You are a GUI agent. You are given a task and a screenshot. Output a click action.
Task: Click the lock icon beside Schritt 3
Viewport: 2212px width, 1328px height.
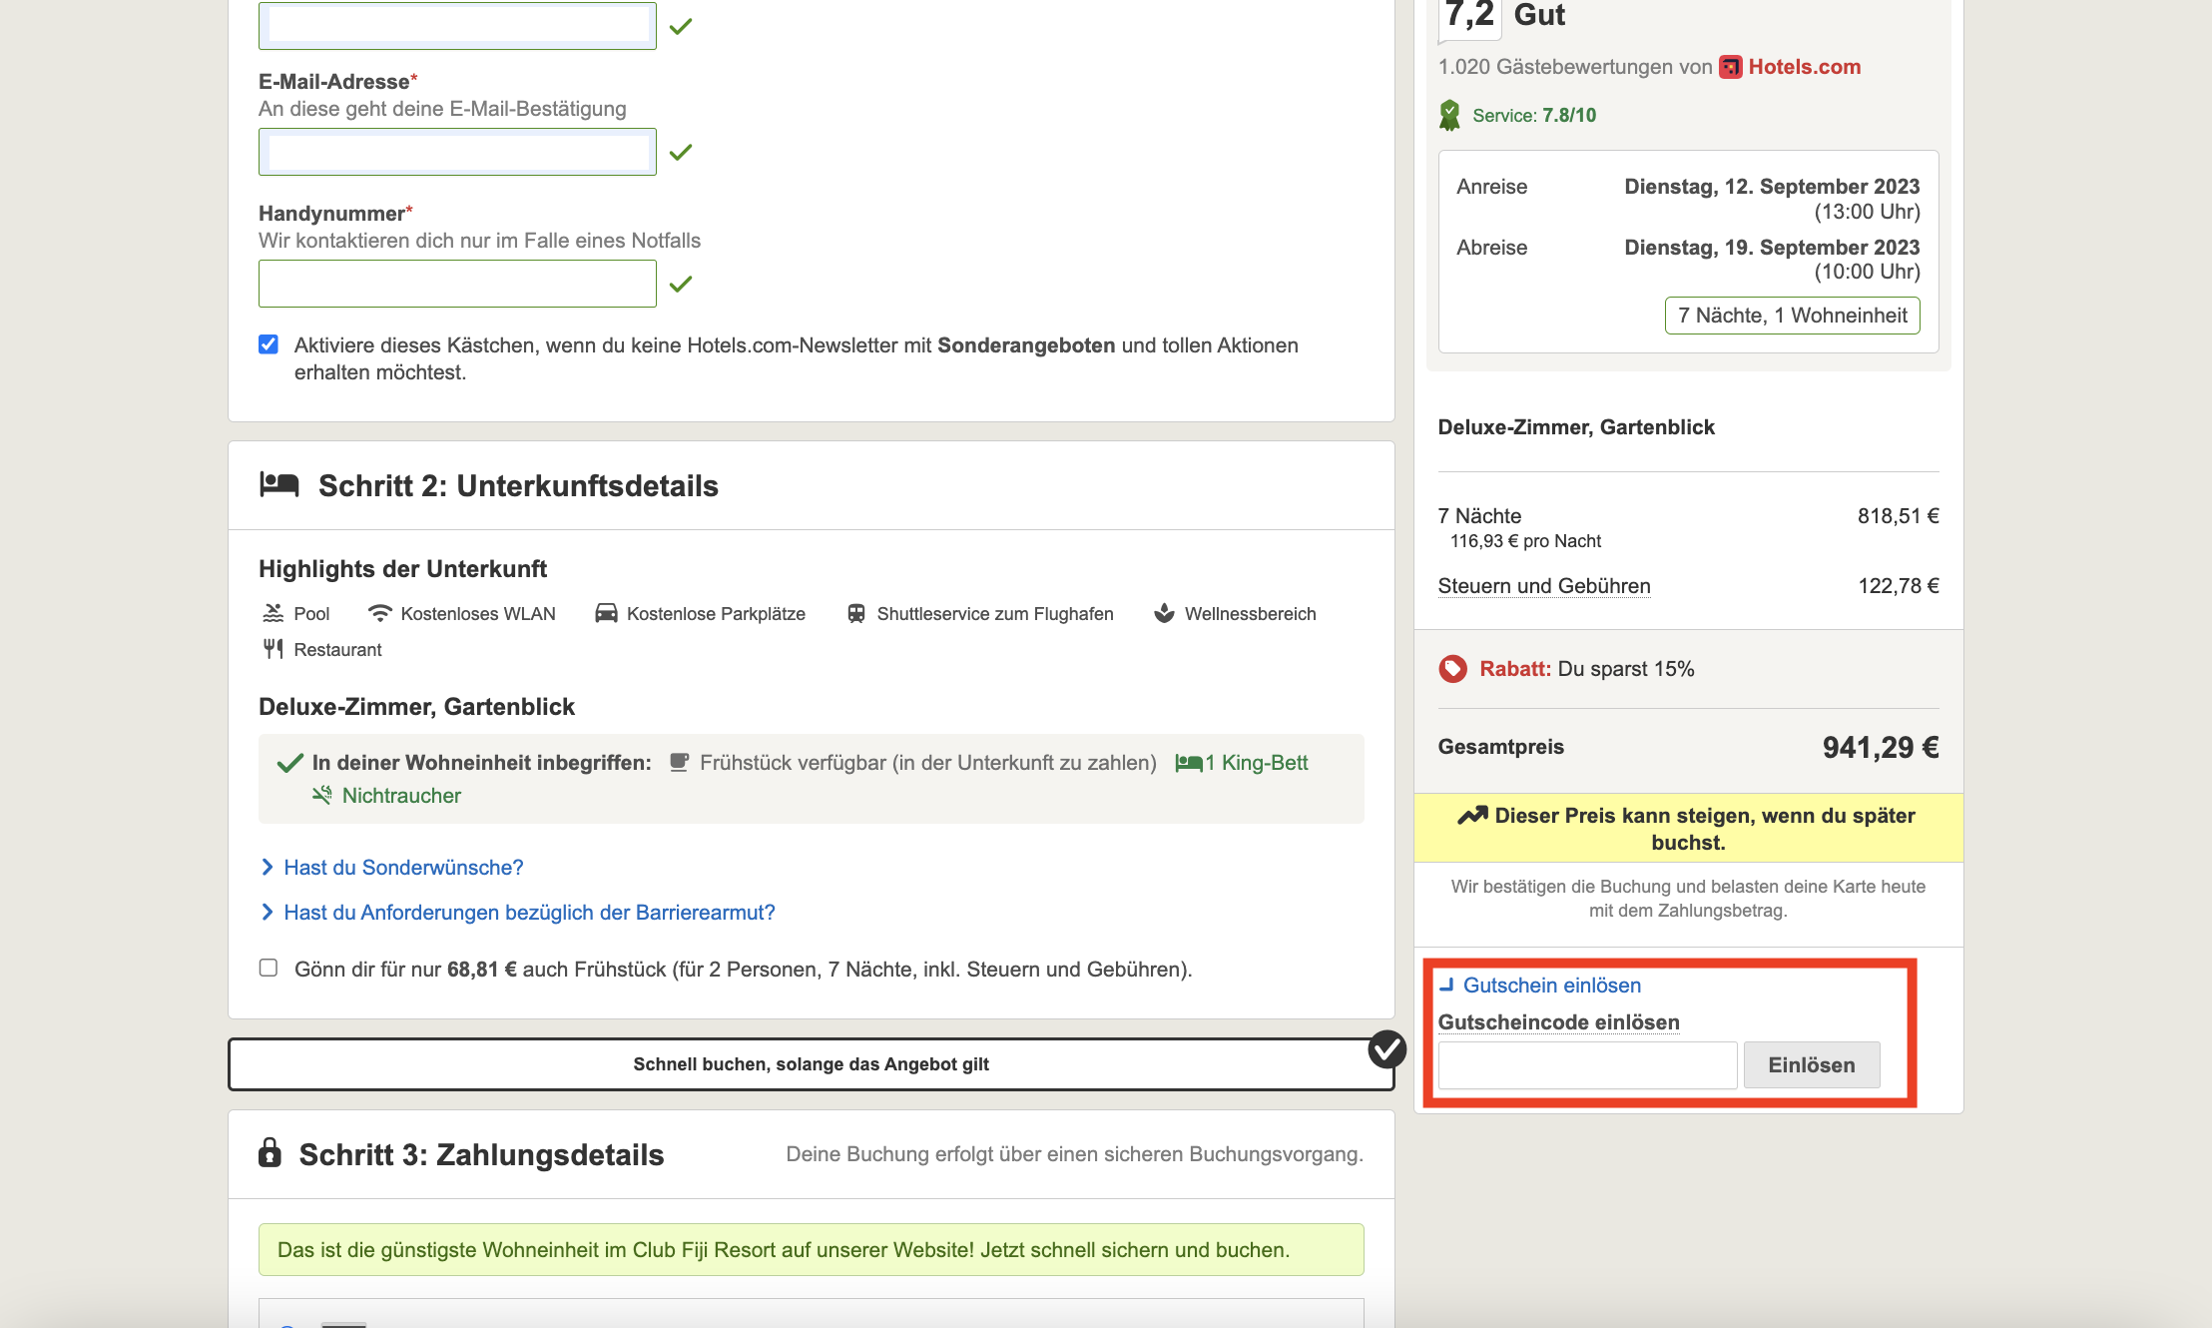[x=270, y=1152]
